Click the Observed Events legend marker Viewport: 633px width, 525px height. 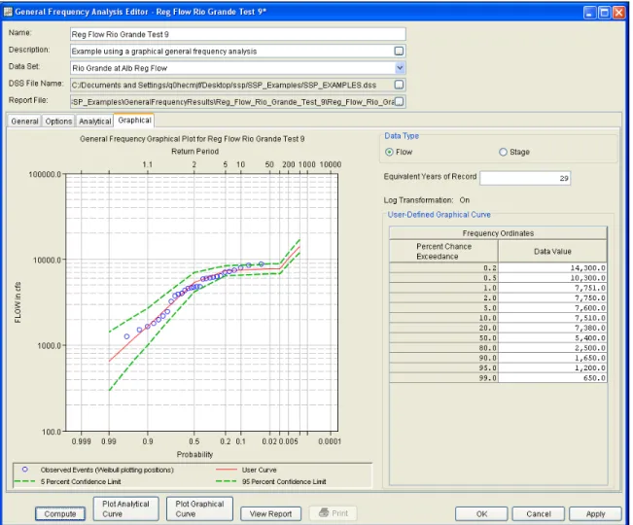(25, 470)
